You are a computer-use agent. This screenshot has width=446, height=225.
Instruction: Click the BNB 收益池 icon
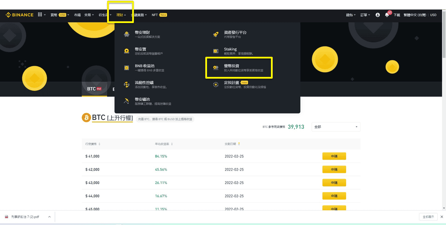click(127, 67)
